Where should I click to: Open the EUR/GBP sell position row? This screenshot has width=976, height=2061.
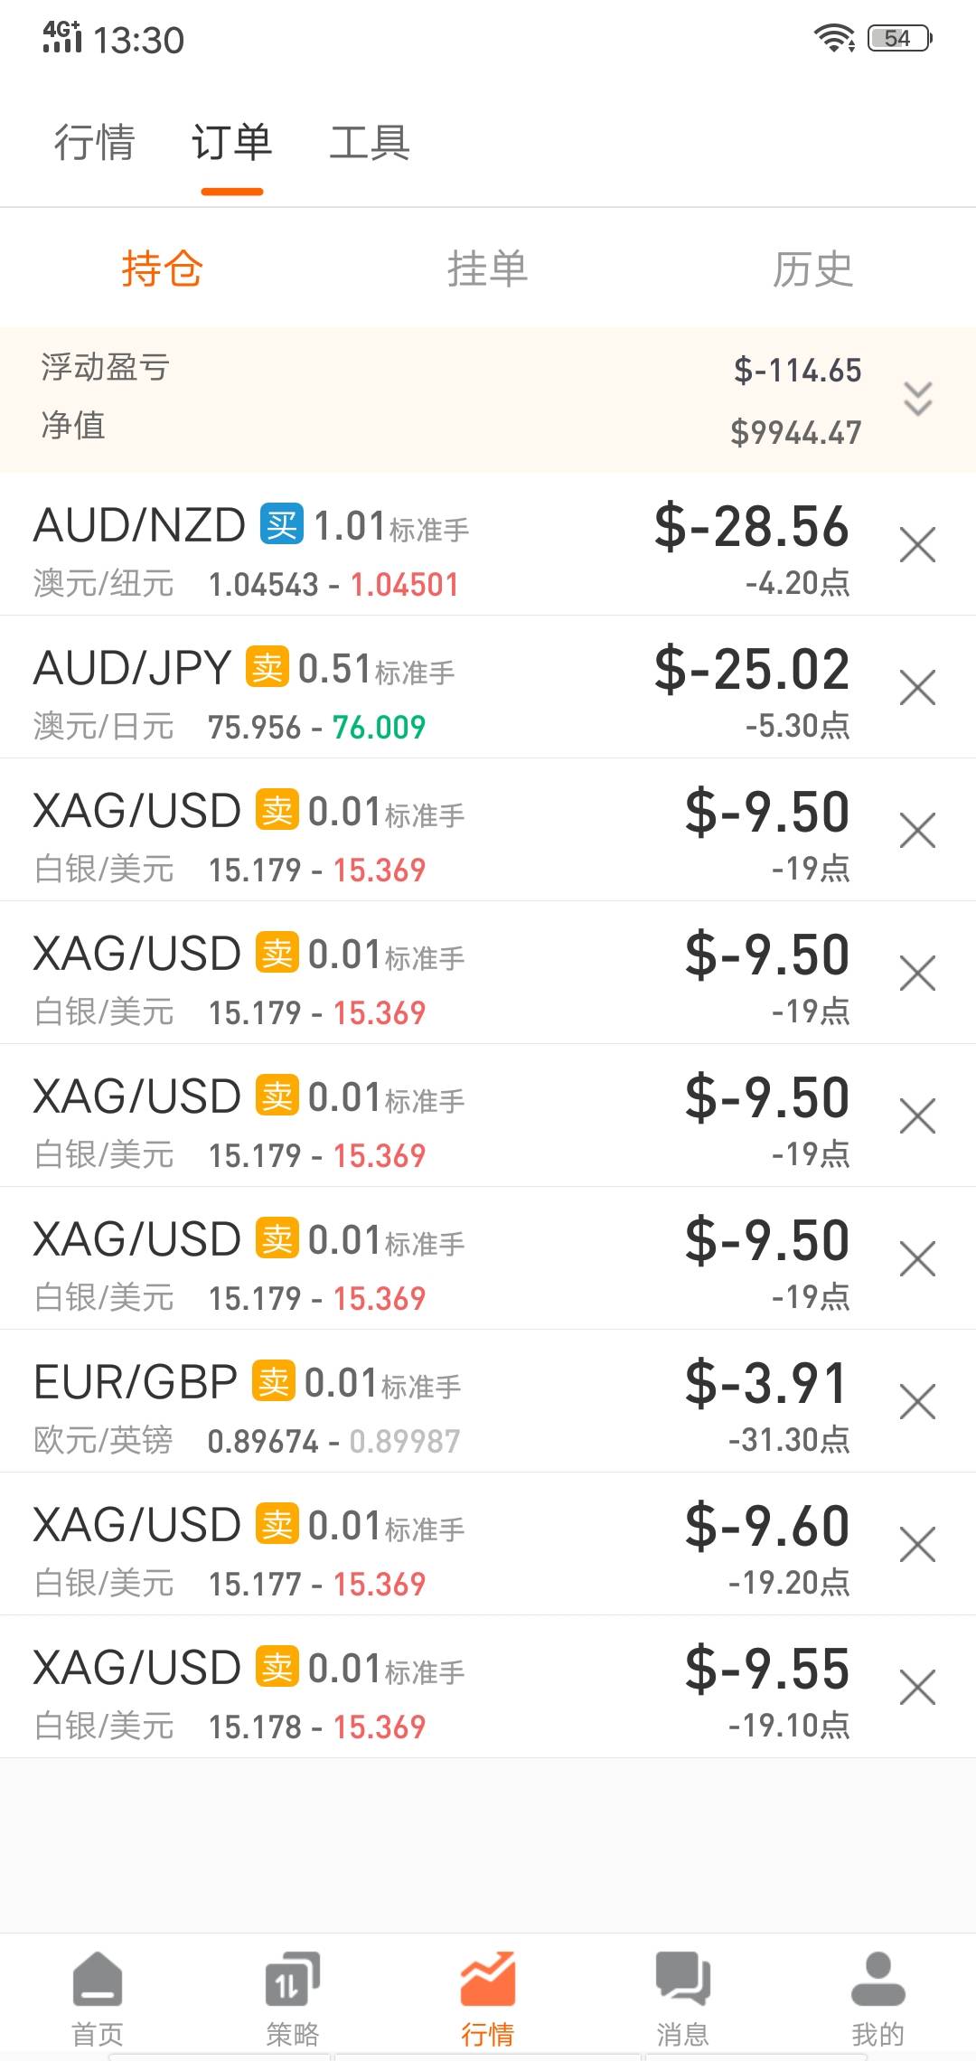click(361, 1402)
